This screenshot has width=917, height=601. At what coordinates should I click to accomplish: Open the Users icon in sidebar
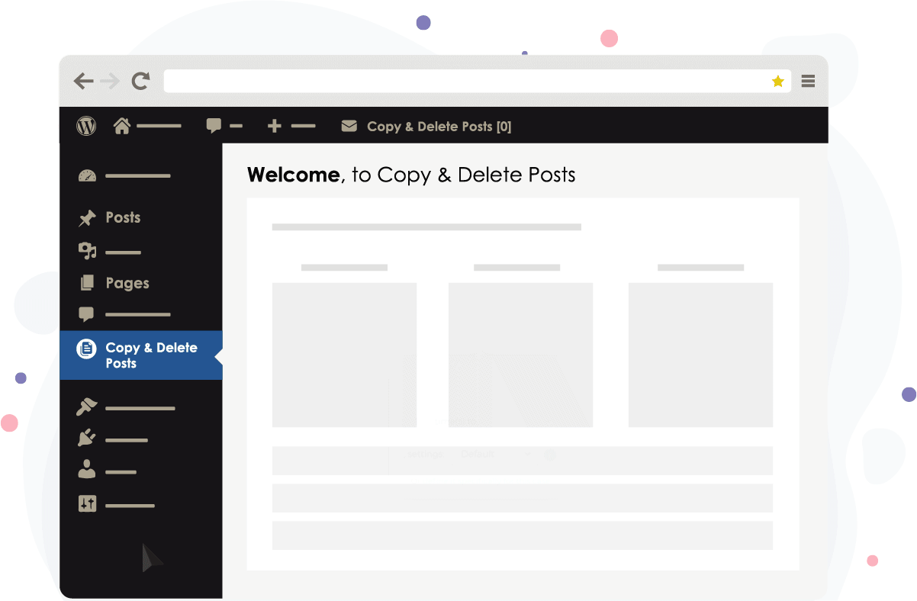coord(87,471)
